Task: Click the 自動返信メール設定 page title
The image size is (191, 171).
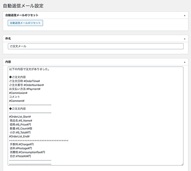Action: click(x=23, y=6)
